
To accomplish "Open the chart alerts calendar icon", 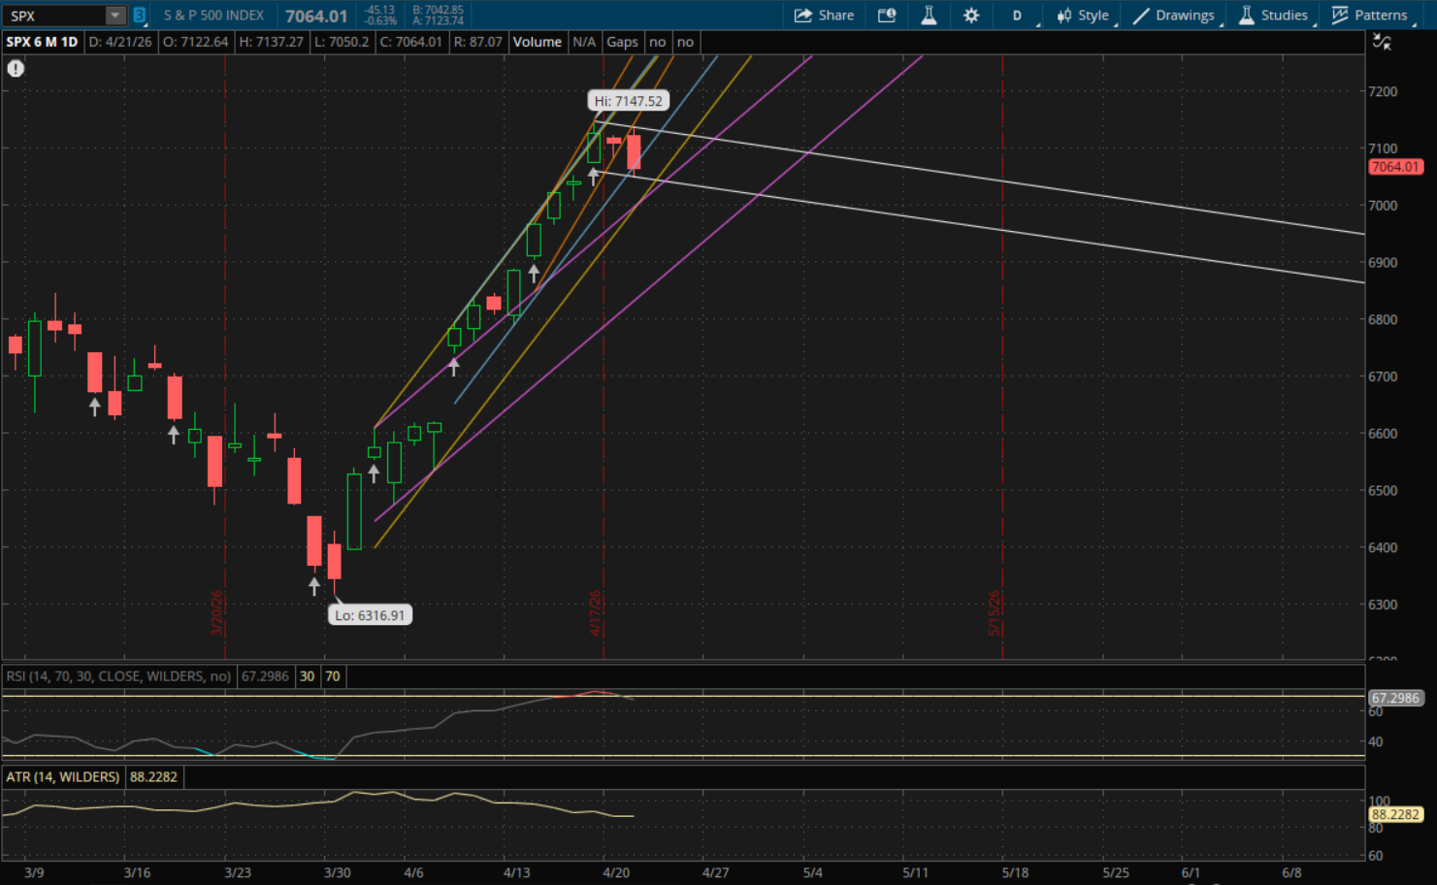I will click(887, 16).
